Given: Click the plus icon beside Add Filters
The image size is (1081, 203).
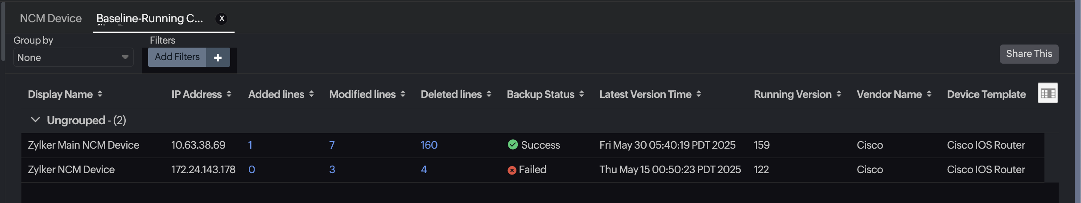Looking at the screenshot, I should [218, 57].
